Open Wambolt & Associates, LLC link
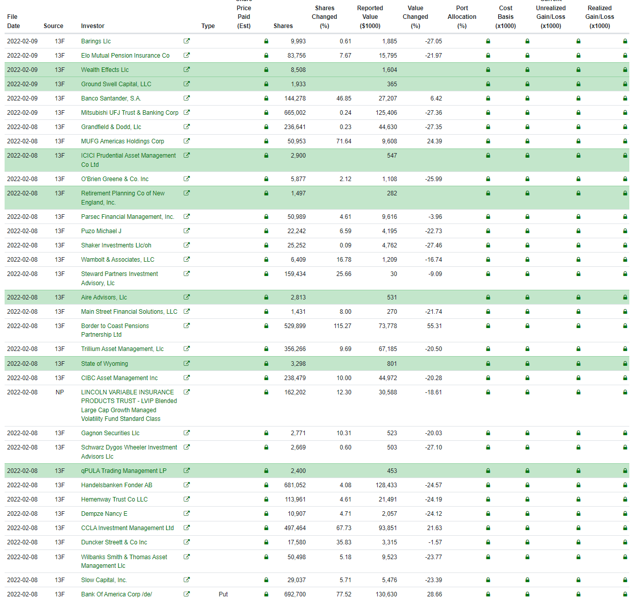Viewport: 638px width, 600px height. click(117, 260)
